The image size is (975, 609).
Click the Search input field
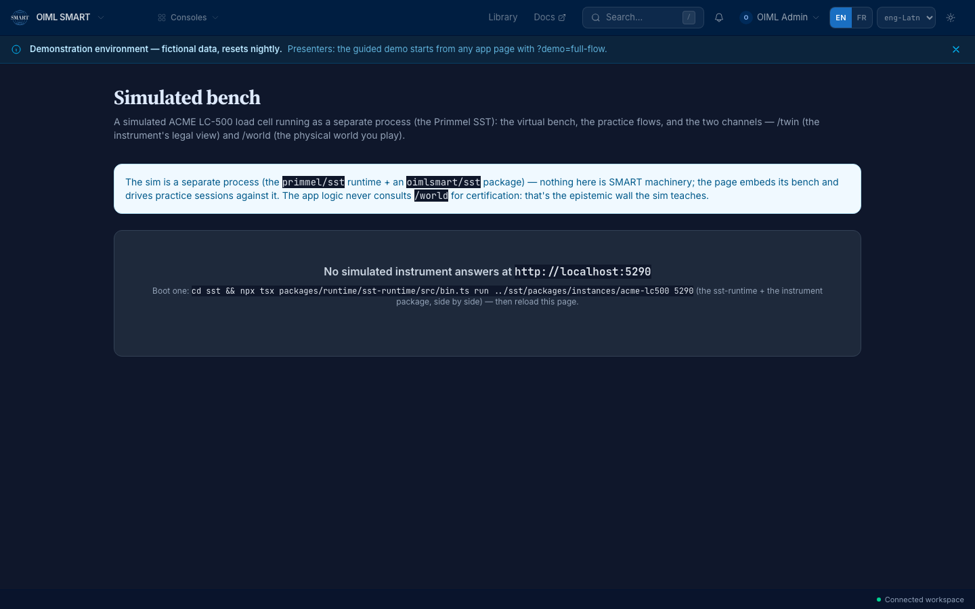[643, 18]
